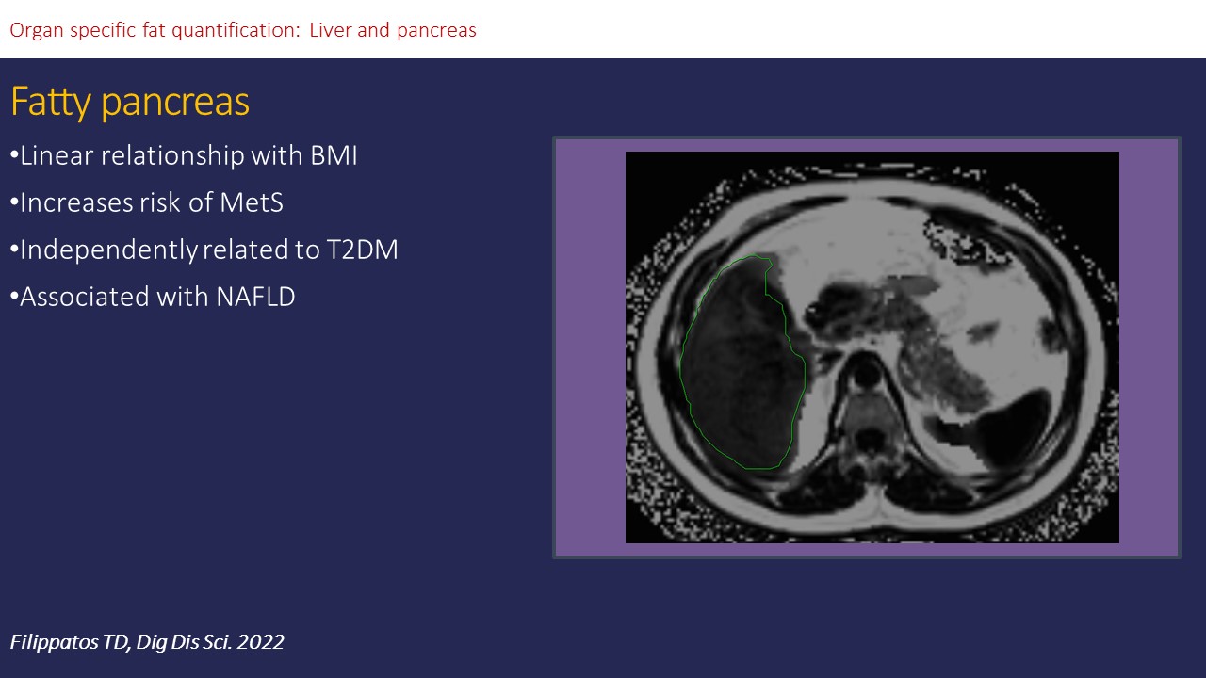Click the purple frame left of the MRI
The image size is (1206, 678).
click(590, 347)
